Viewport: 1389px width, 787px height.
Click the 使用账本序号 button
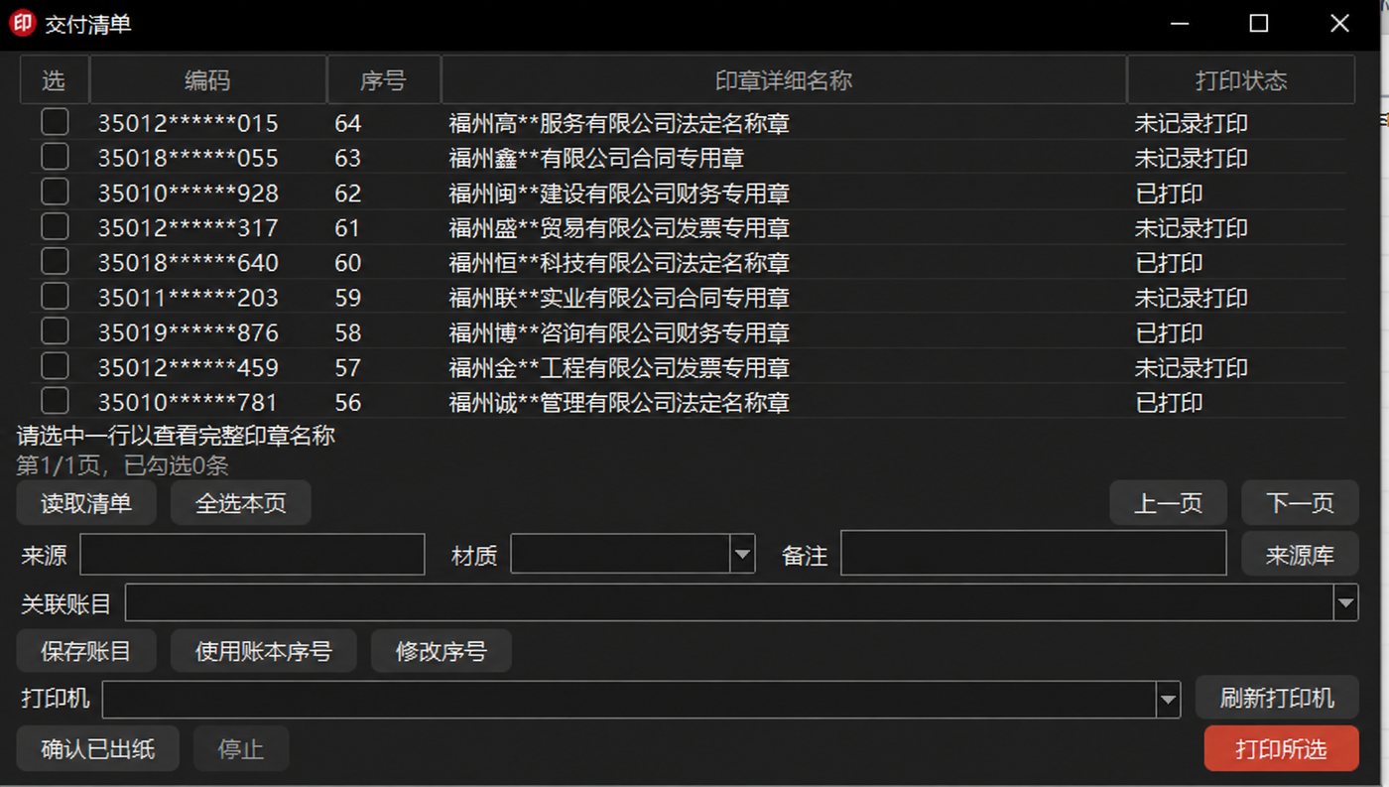pyautogui.click(x=263, y=651)
